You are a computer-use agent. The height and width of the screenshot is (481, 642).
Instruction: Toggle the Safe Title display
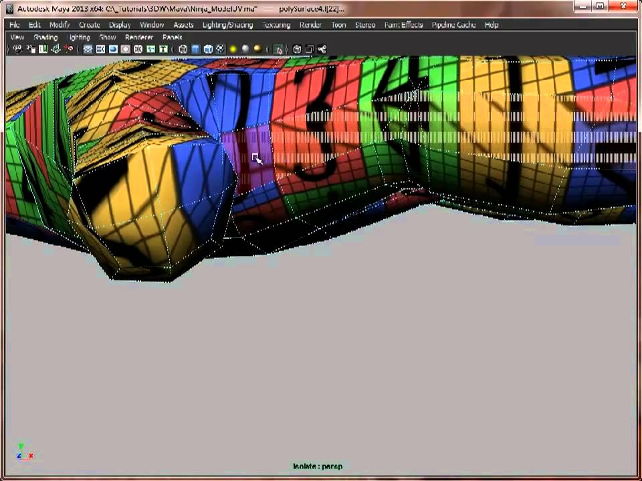[163, 49]
